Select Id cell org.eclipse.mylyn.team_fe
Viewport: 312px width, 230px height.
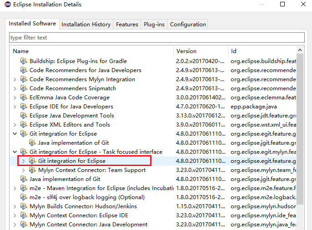pyautogui.click(x=263, y=170)
